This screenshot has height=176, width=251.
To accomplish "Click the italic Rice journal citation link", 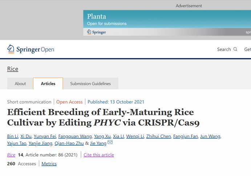I will click(11, 155).
